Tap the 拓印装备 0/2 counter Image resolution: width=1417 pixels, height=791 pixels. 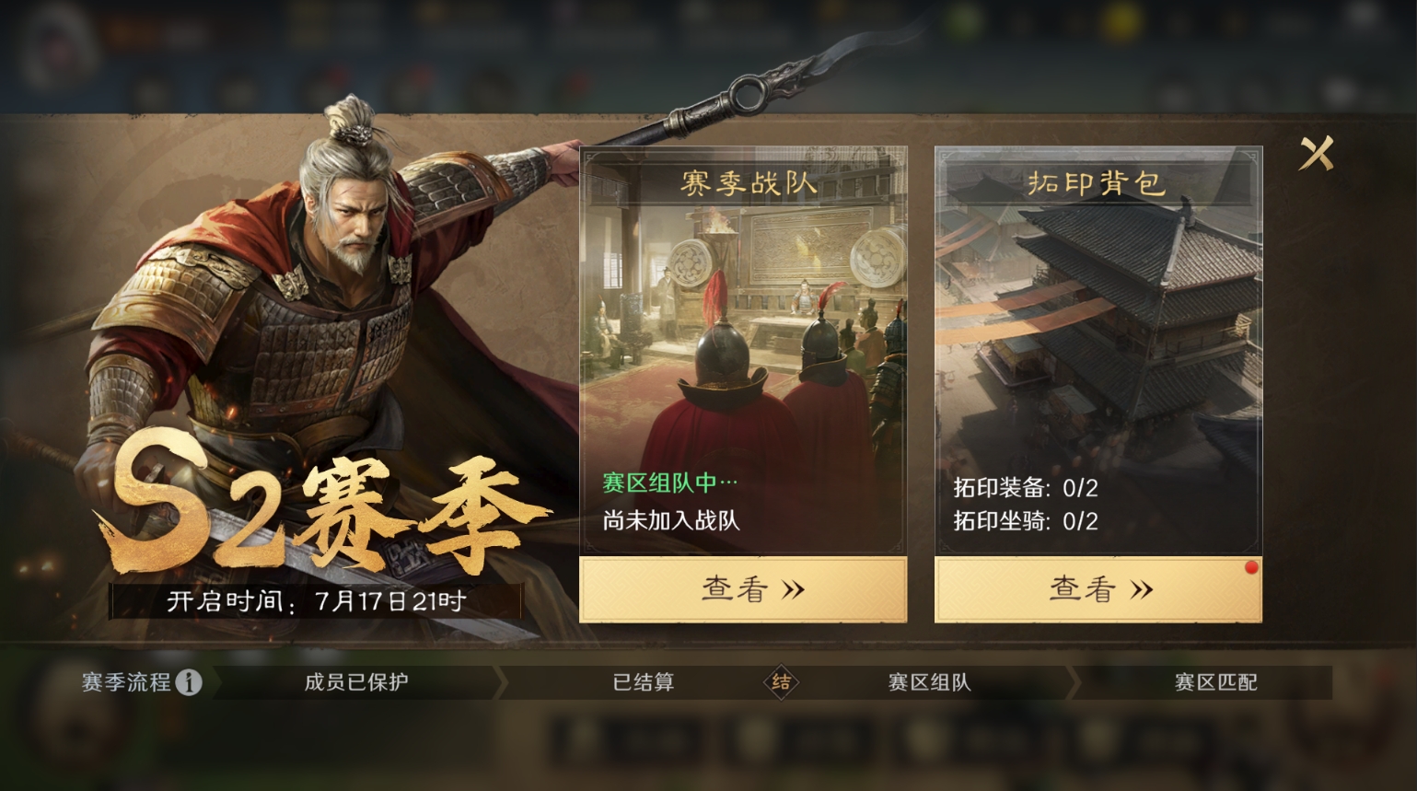click(1026, 488)
